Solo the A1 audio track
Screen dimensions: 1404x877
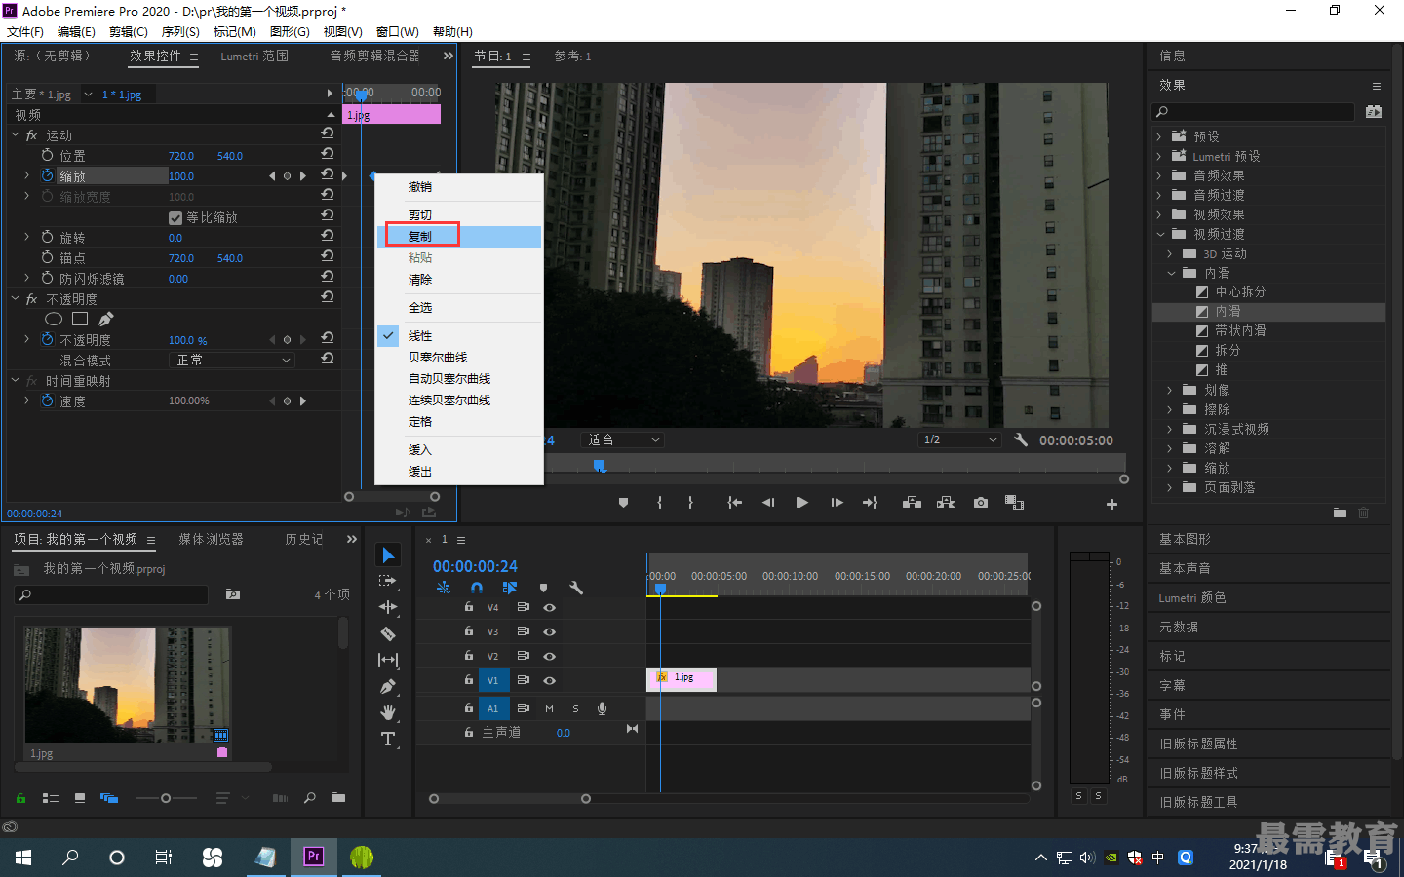point(575,708)
